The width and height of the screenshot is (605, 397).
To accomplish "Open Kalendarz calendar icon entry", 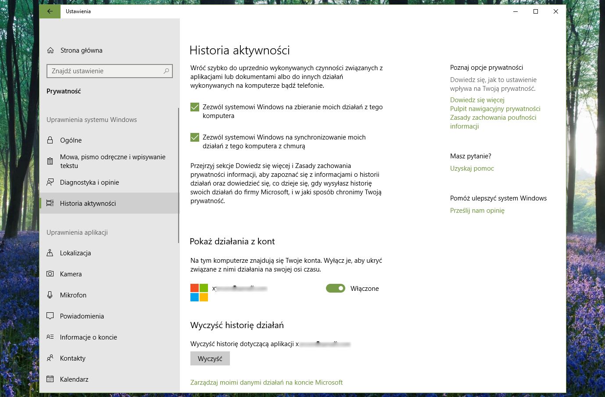I will (x=50, y=379).
